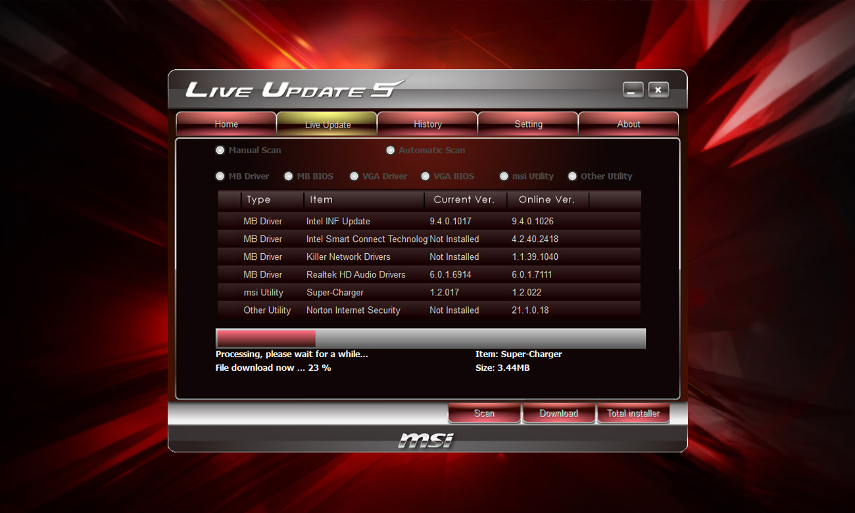The width and height of the screenshot is (855, 513).
Task: Click online version 9.4.0.1026
Action: tap(533, 222)
